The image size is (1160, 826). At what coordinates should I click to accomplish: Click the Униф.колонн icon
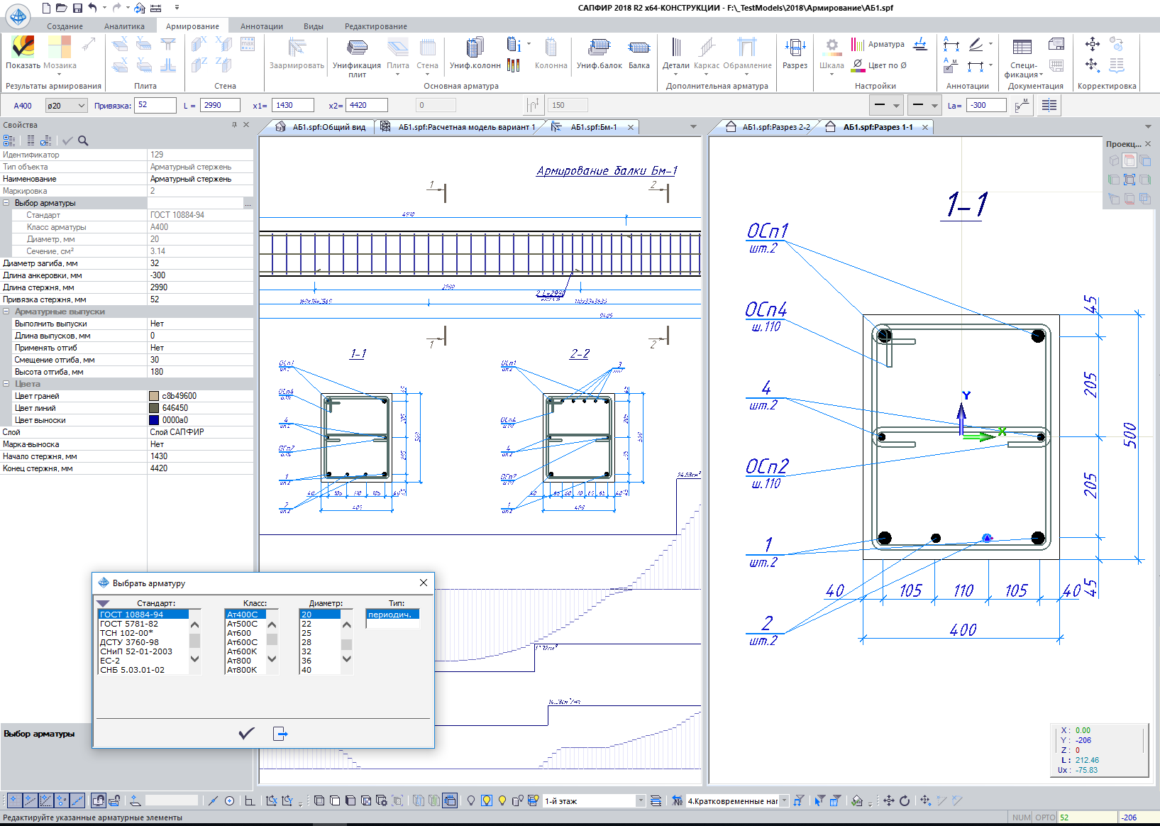[x=475, y=48]
